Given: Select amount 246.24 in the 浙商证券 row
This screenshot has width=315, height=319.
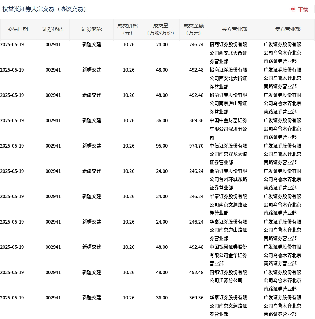Looking at the screenshot, I should click(x=196, y=171).
